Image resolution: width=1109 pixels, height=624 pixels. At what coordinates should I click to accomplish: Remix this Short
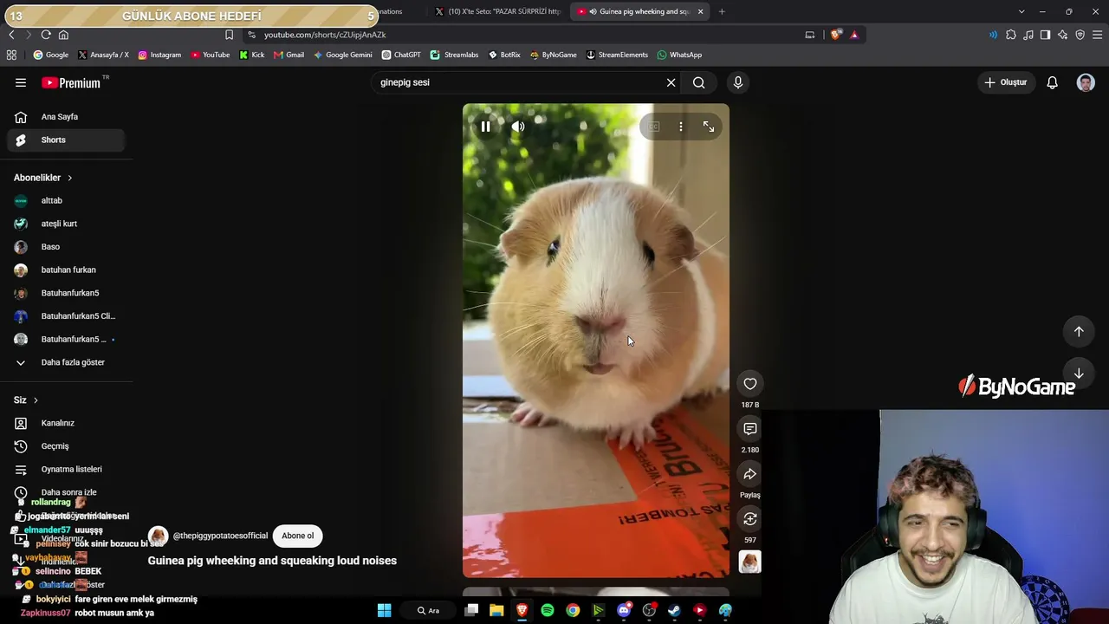(x=750, y=519)
